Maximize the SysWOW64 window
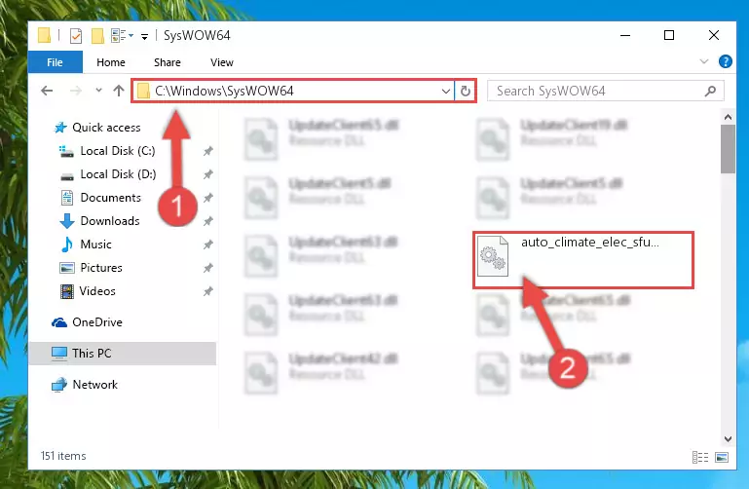This screenshot has height=489, width=749. [669, 35]
